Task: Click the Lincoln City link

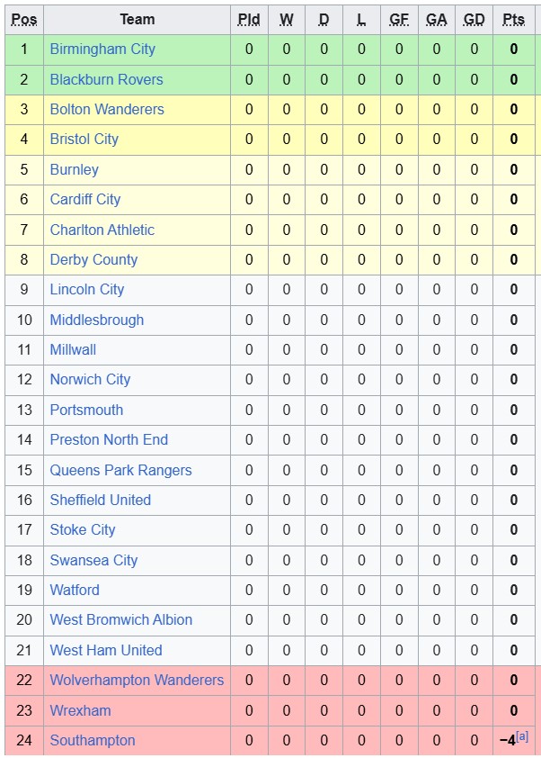Action: tap(87, 290)
